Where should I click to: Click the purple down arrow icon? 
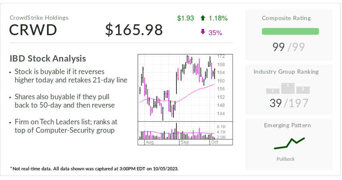203,32
